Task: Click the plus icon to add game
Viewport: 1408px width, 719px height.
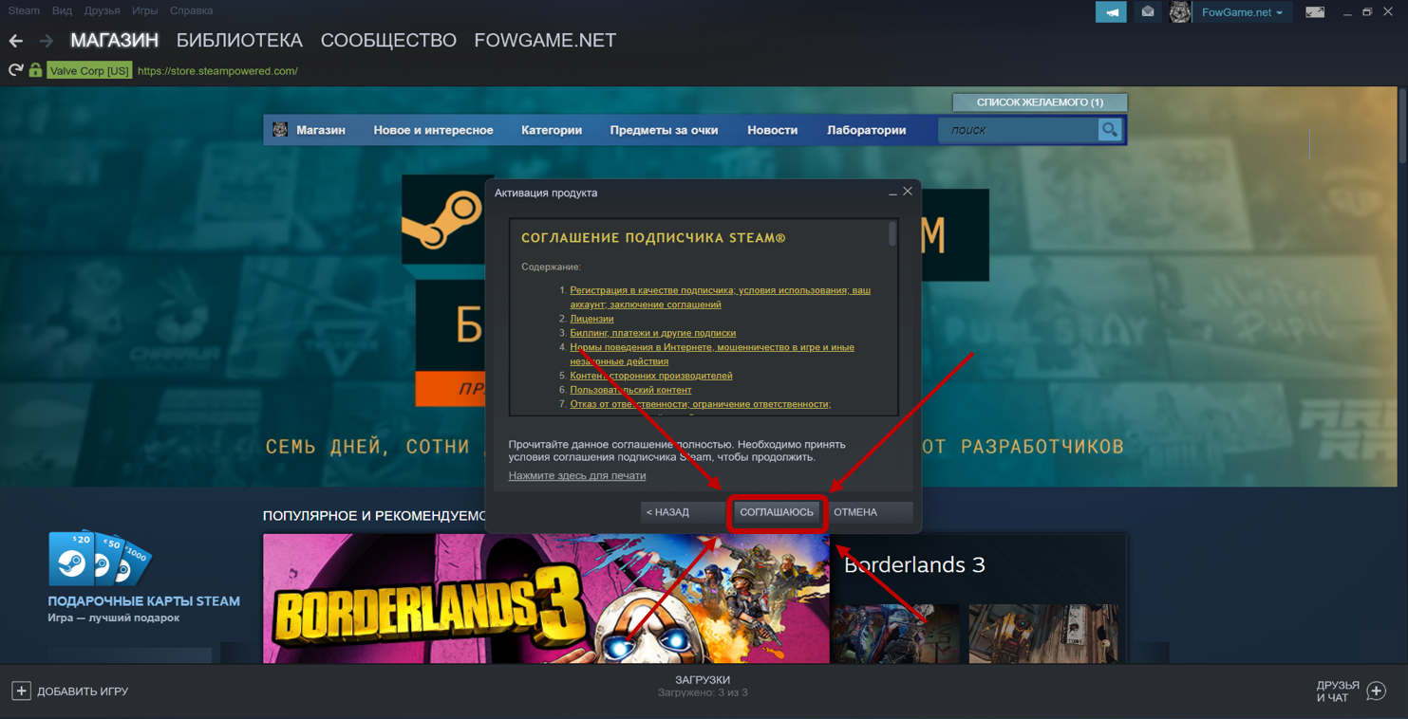Action: pyautogui.click(x=21, y=691)
